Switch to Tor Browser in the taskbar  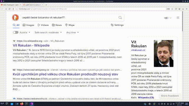[x=32, y=104]
